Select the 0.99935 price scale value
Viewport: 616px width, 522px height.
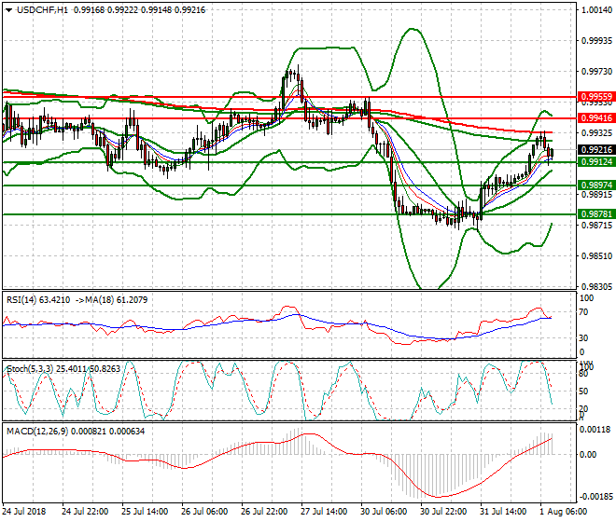pyautogui.click(x=596, y=41)
